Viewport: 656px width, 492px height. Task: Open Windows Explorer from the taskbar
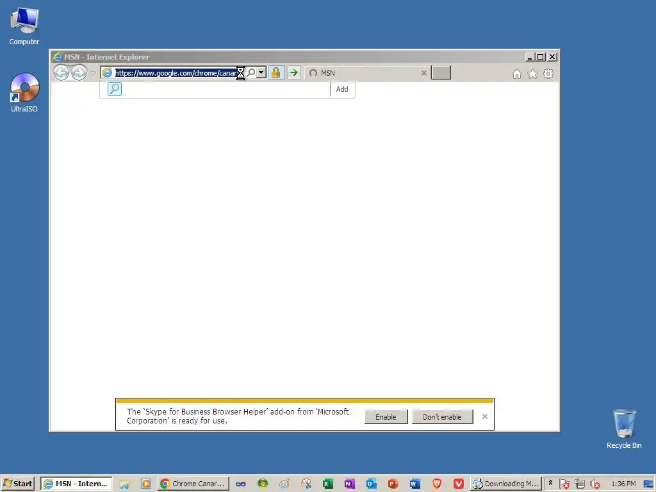tap(124, 484)
